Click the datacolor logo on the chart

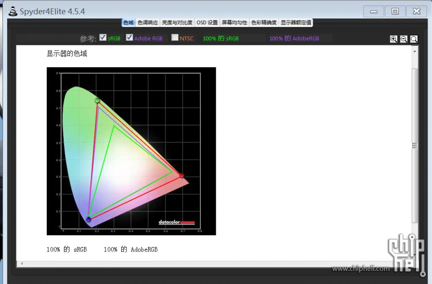pyautogui.click(x=177, y=222)
